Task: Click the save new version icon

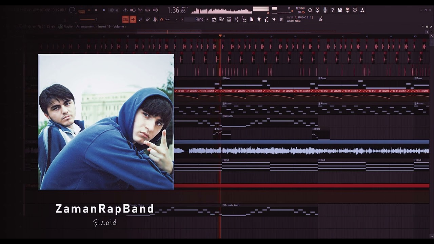Action: 347,10
